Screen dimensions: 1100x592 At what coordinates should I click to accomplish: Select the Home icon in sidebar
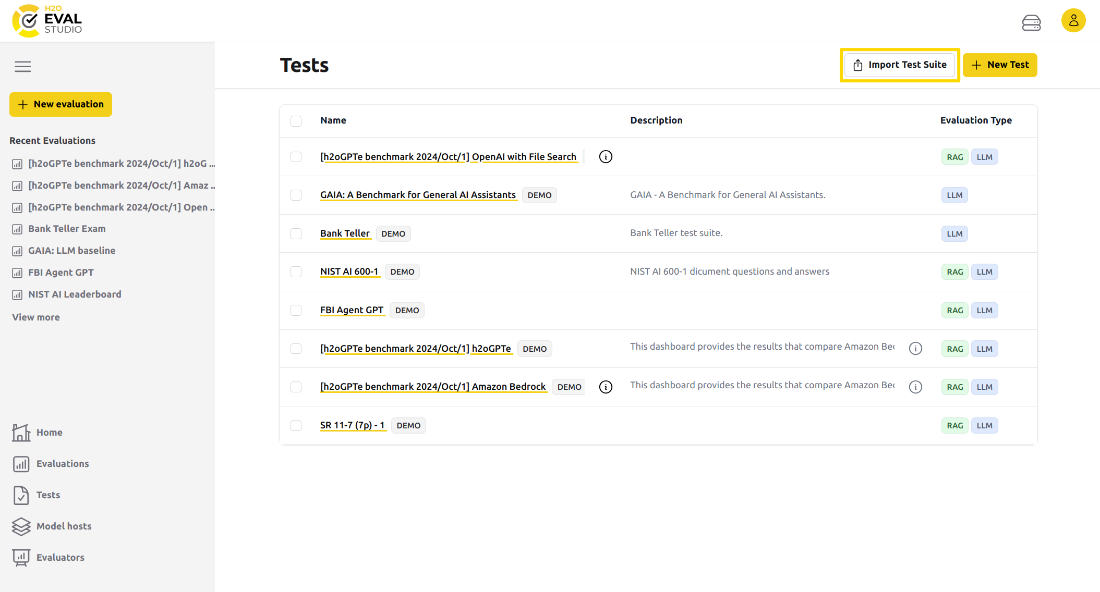(x=21, y=432)
